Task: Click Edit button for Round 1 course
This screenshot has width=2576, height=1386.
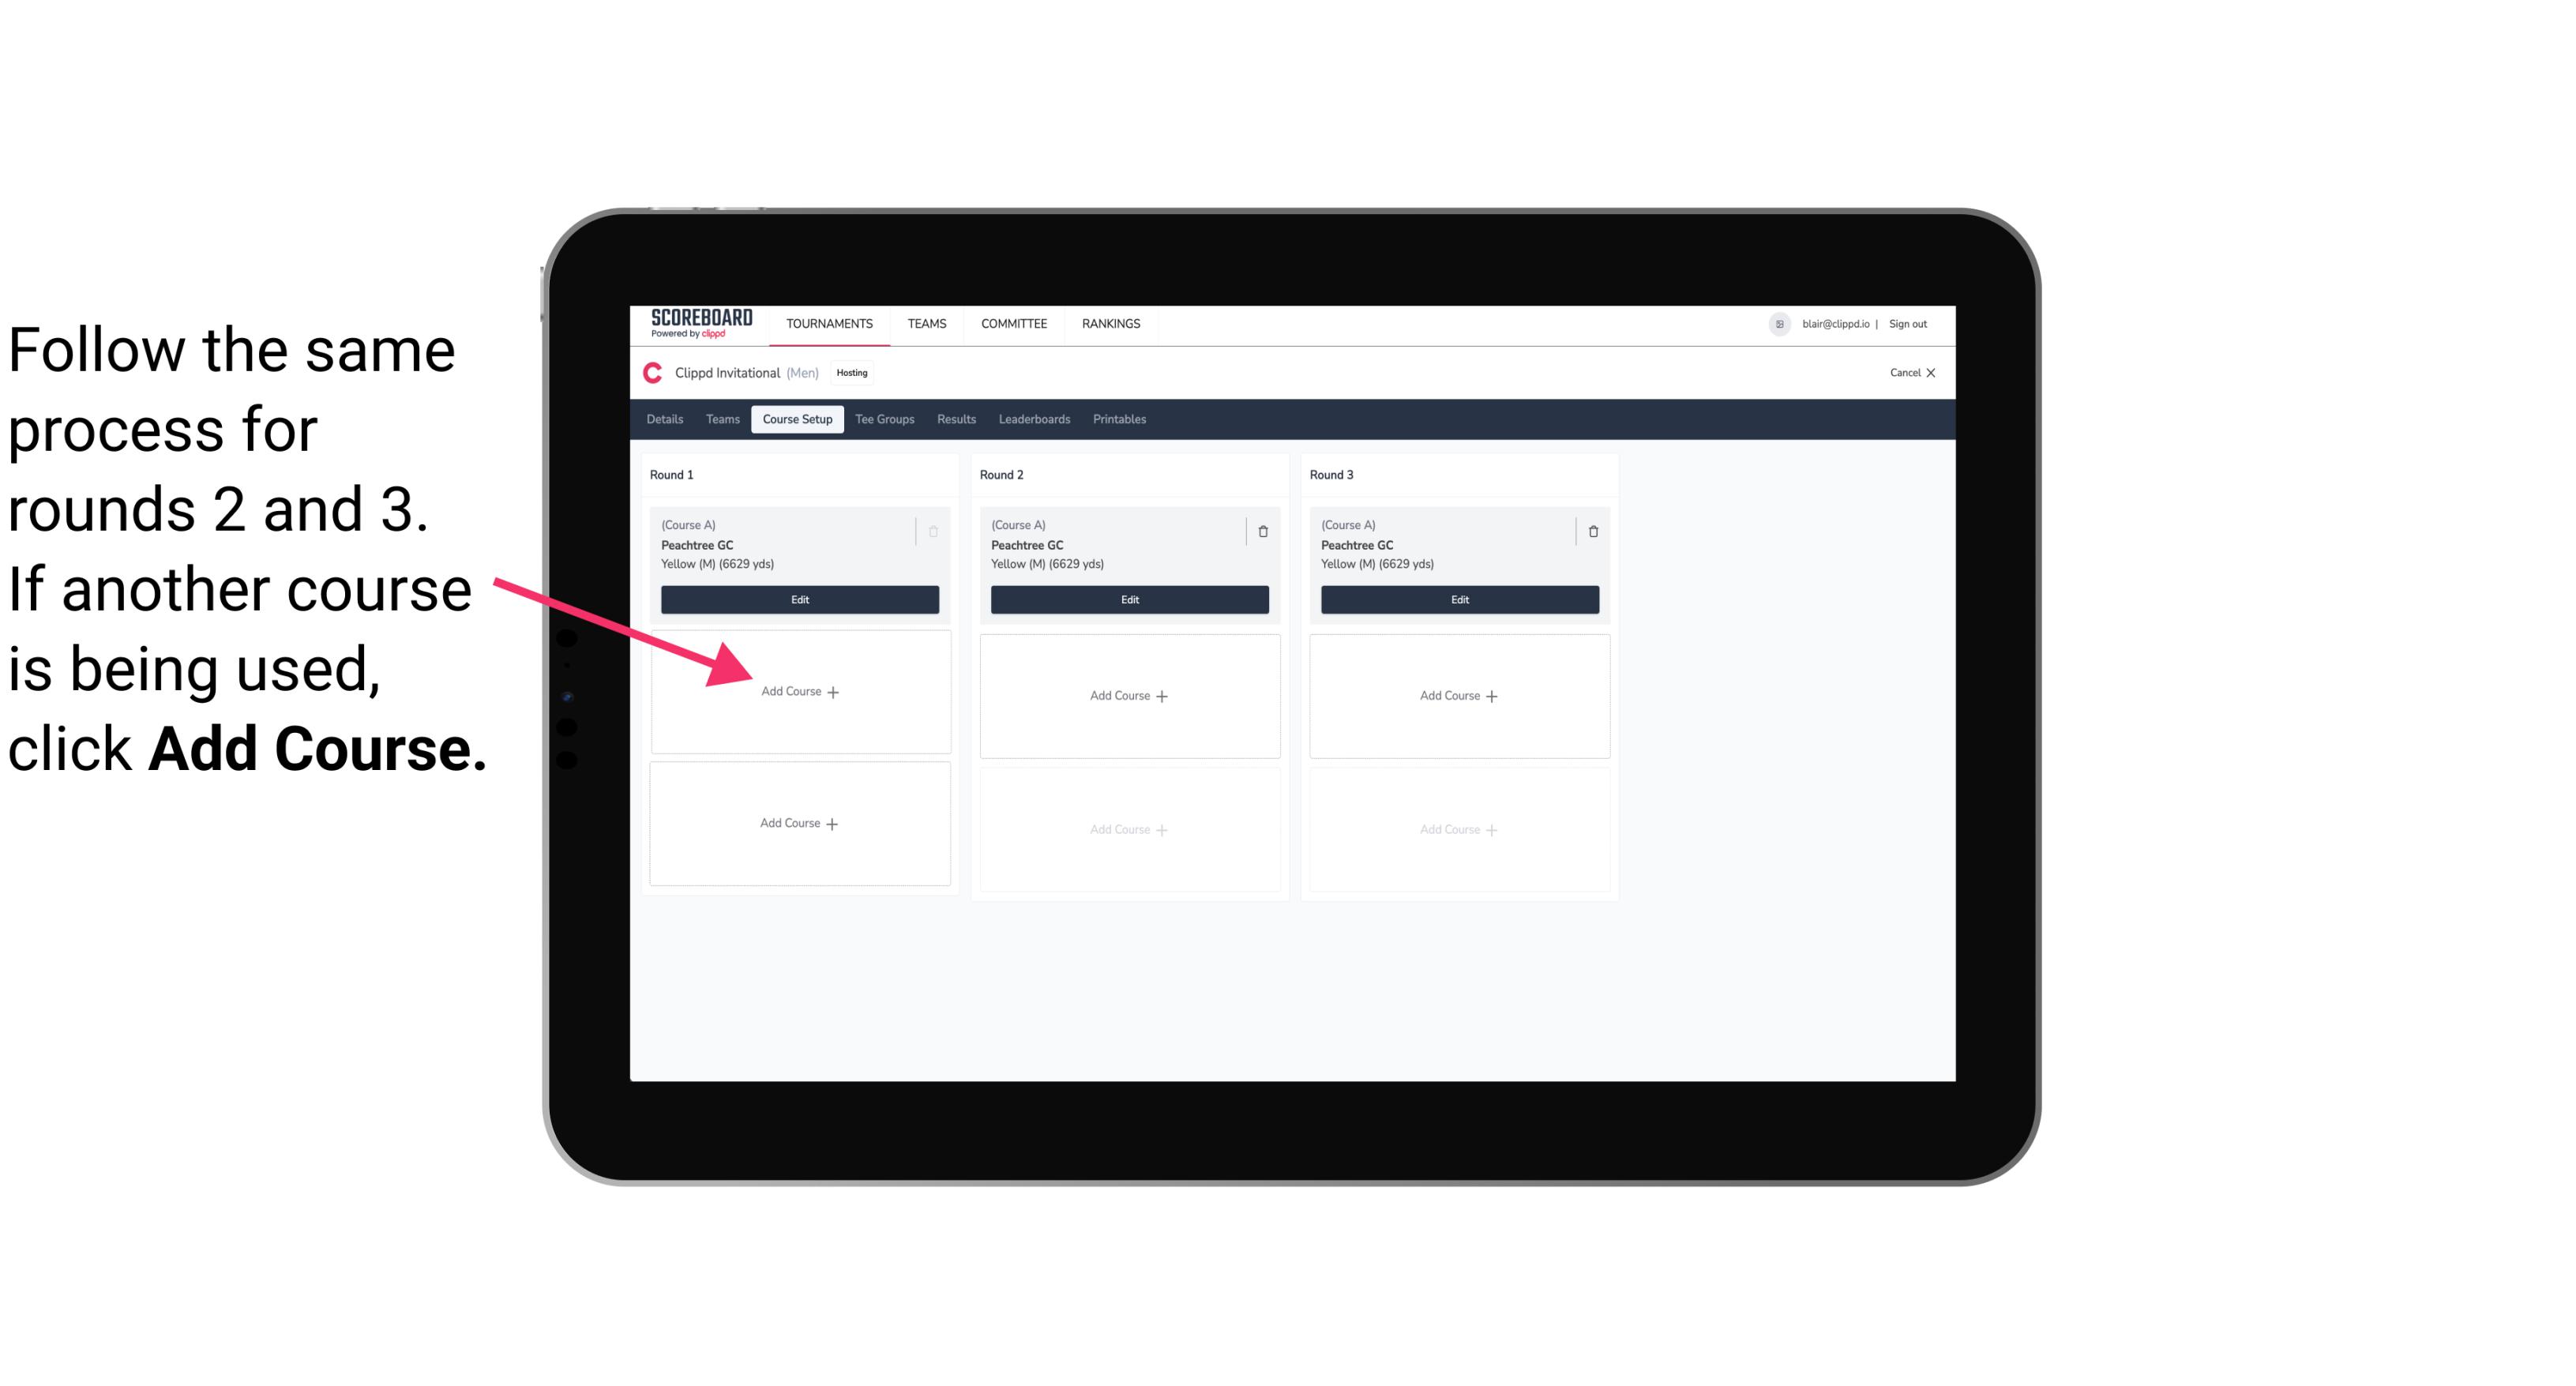Action: pos(797,599)
